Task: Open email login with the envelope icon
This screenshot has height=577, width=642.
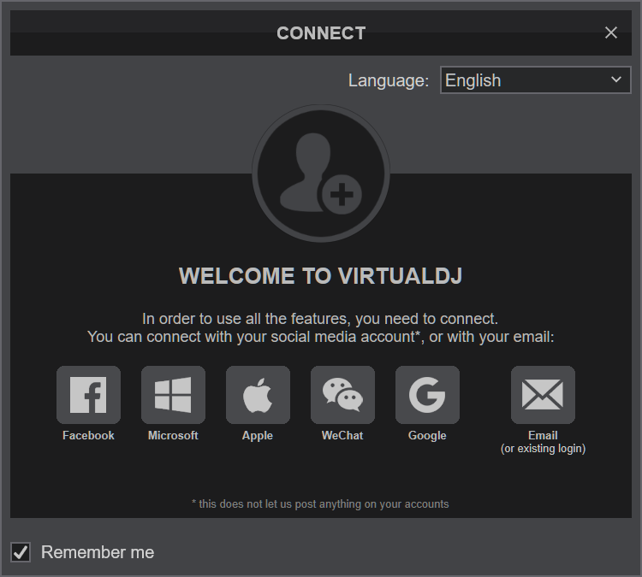Action: pos(543,395)
